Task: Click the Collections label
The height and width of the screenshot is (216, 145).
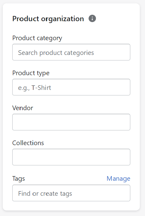Action: click(x=28, y=143)
